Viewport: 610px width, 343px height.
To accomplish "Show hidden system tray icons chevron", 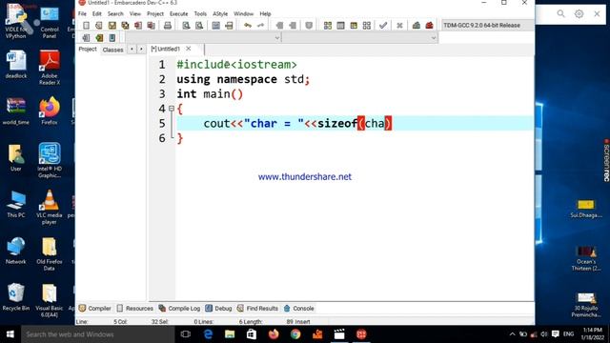I will click(x=512, y=334).
